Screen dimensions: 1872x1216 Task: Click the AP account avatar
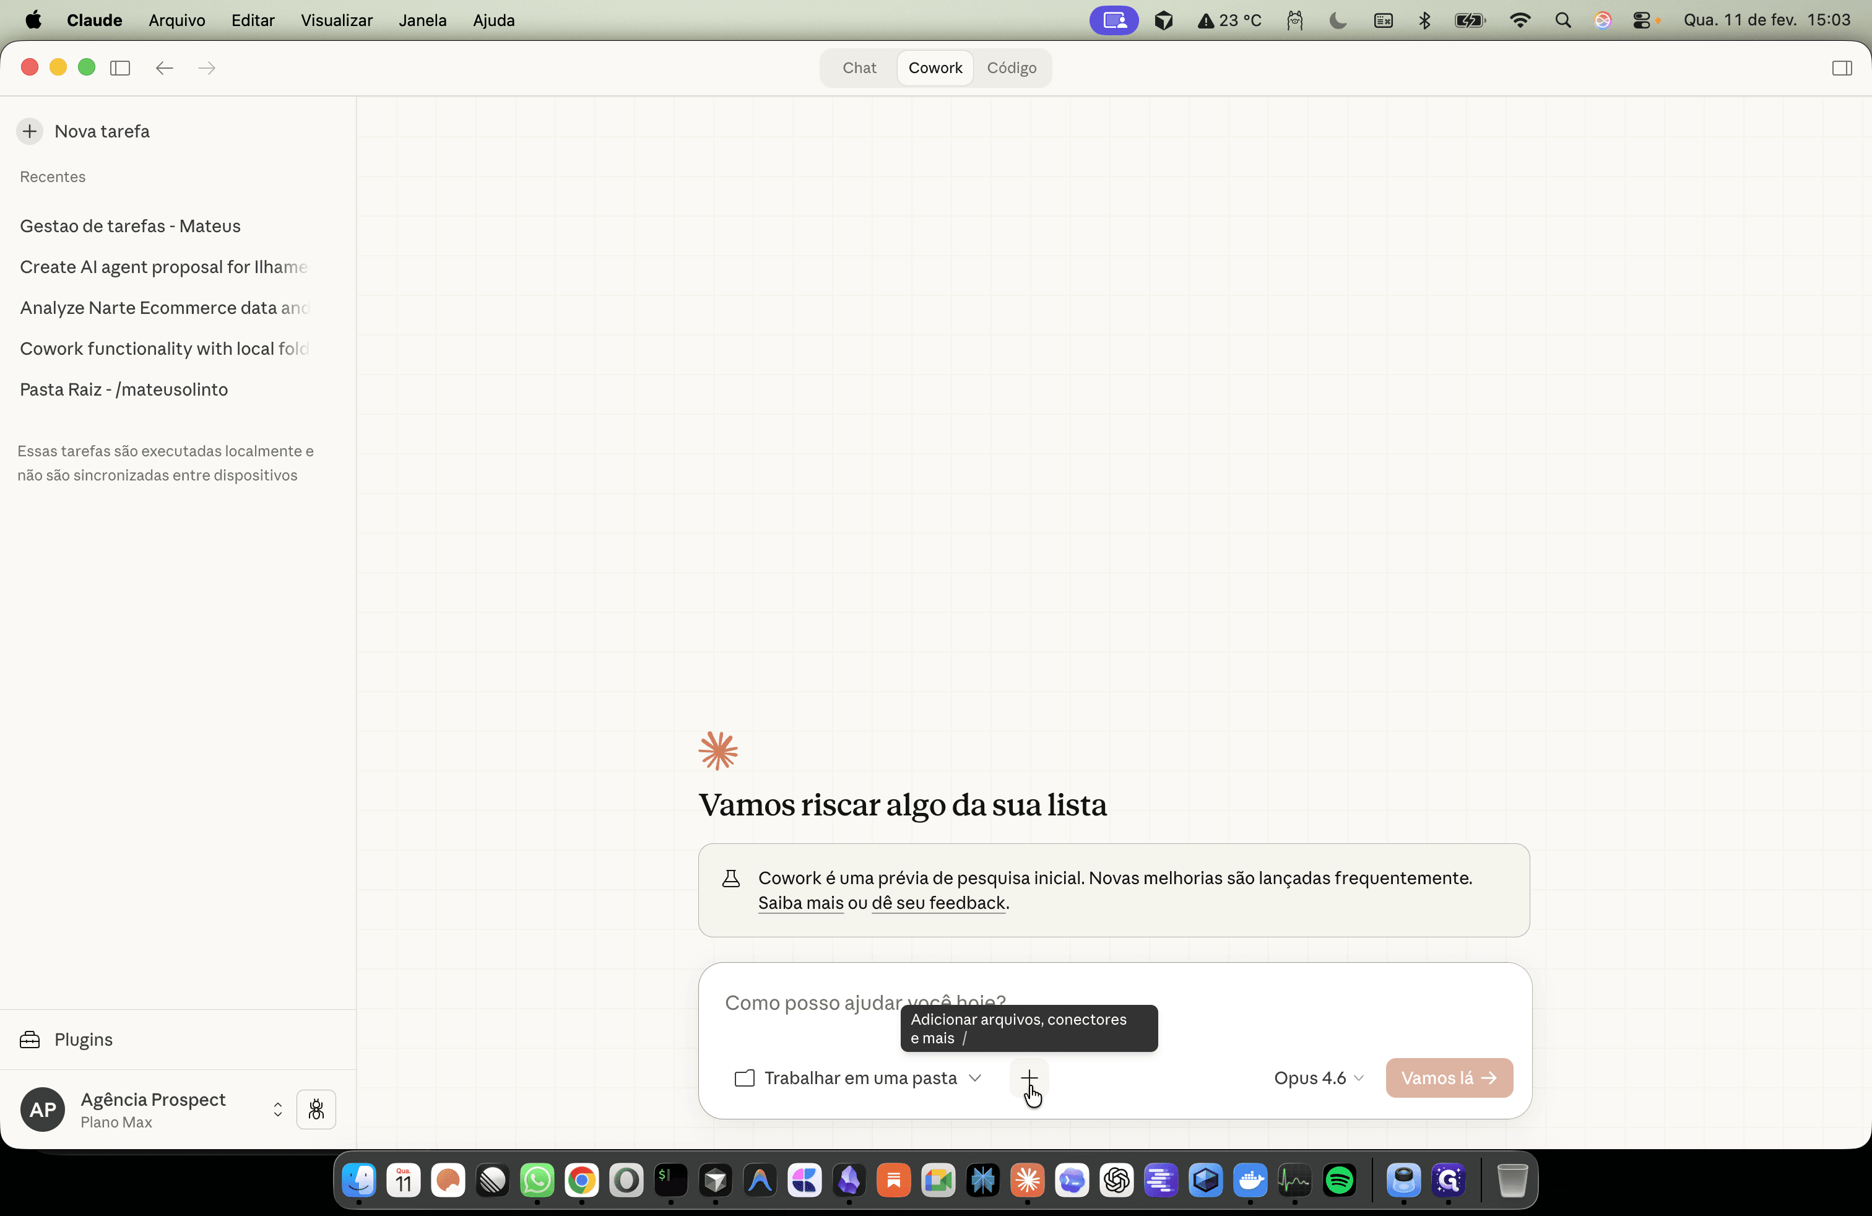click(43, 1109)
